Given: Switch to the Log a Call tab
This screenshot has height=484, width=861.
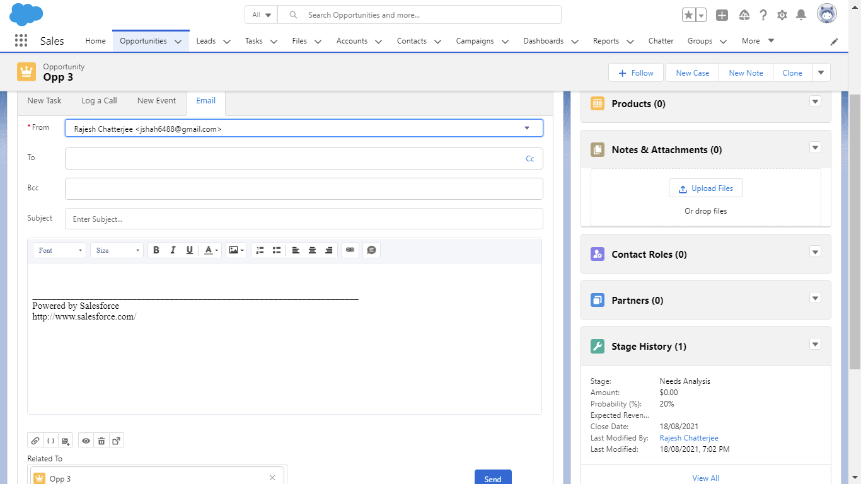Looking at the screenshot, I should coord(99,100).
